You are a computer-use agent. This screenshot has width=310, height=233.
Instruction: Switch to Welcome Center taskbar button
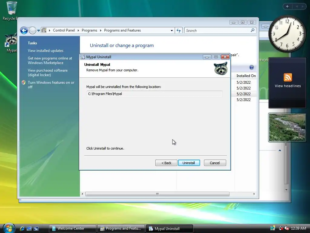pyautogui.click(x=73, y=228)
